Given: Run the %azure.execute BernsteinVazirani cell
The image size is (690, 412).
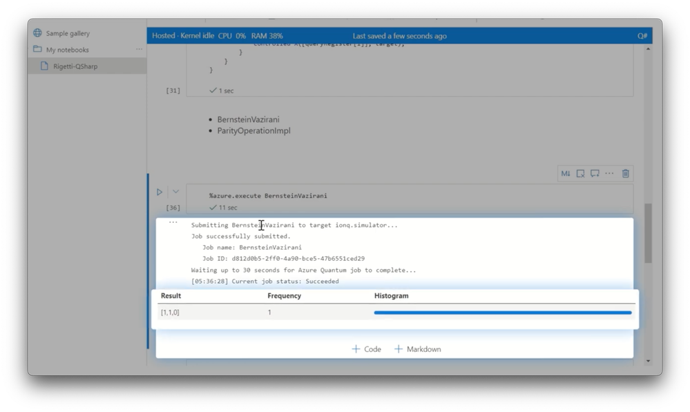Looking at the screenshot, I should point(160,192).
